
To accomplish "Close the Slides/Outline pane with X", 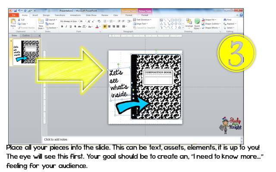I will pos(39,36).
